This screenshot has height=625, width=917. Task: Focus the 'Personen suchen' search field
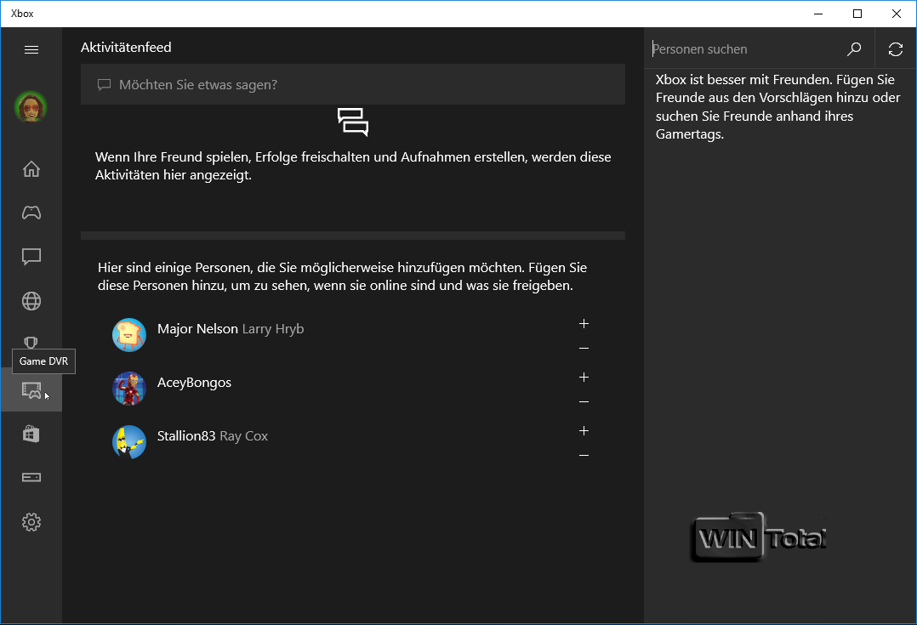pyautogui.click(x=743, y=49)
